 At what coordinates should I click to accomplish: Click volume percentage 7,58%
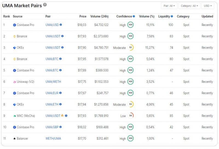point(150,36)
